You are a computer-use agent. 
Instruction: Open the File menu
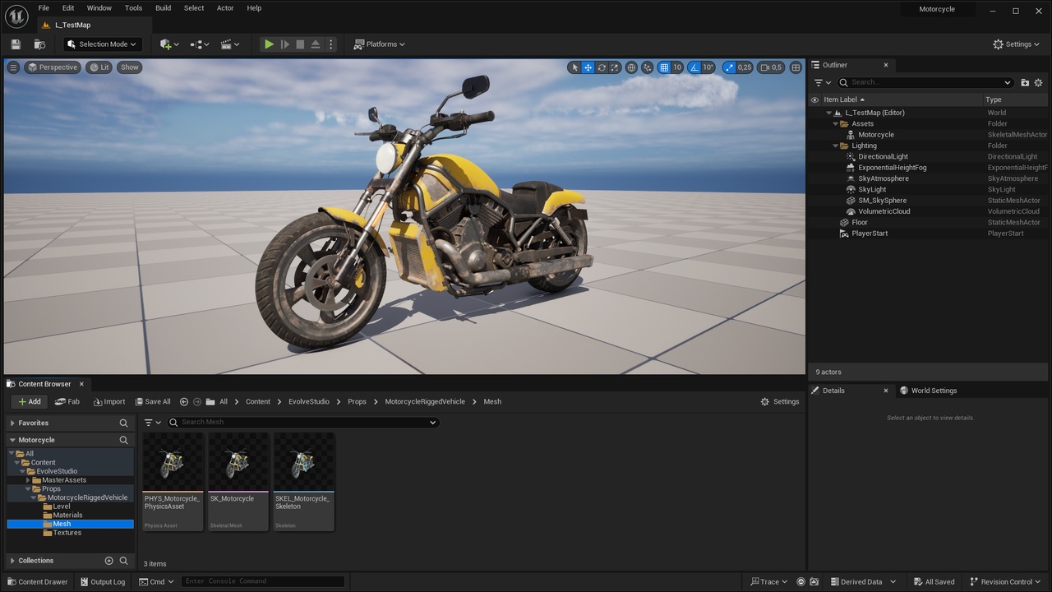point(44,8)
